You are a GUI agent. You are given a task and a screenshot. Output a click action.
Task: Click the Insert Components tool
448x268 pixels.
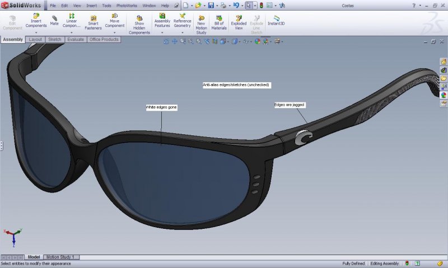(x=36, y=21)
